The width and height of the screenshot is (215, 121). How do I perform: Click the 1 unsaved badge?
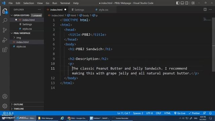pyautogui.click(x=36, y=15)
